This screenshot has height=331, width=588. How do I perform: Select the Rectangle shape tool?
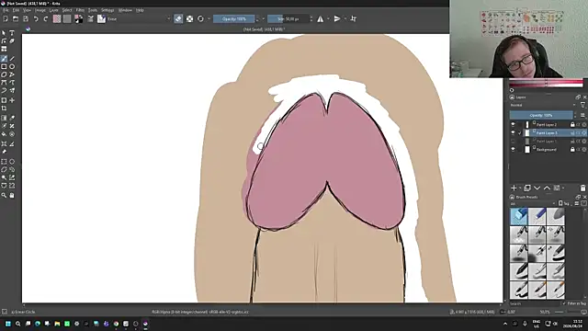[4, 67]
